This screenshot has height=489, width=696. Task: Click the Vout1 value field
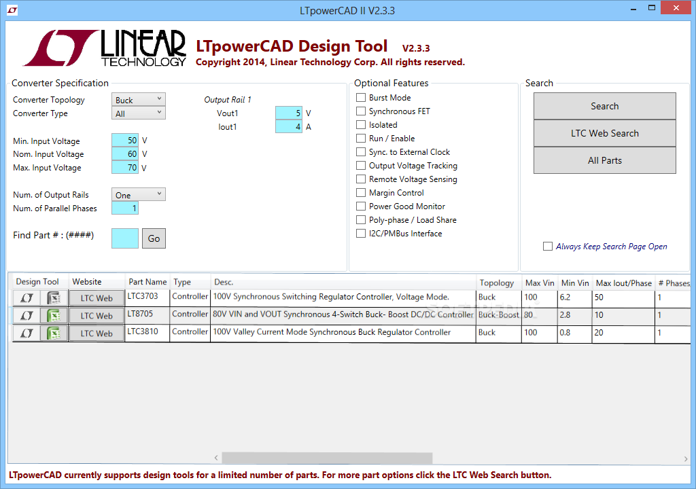click(288, 113)
